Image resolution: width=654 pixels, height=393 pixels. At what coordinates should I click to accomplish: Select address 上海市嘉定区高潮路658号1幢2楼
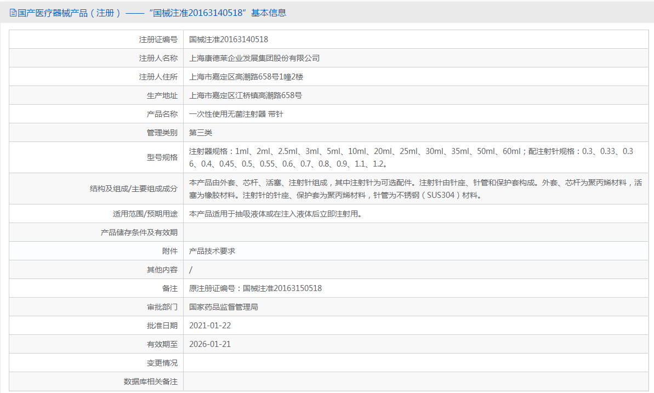246,77
